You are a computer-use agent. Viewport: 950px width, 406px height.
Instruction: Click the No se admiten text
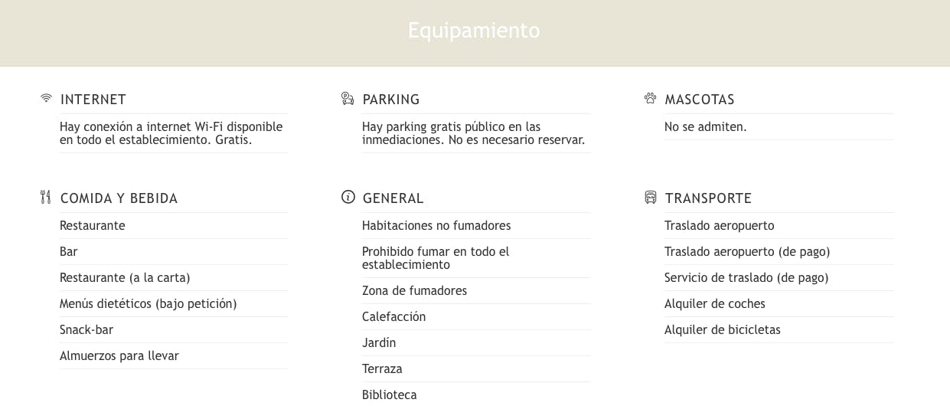[705, 126]
